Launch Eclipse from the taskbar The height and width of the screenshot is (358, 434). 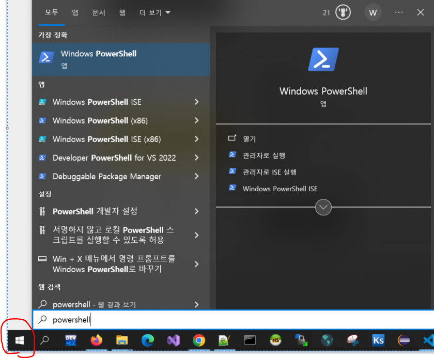(x=404, y=340)
